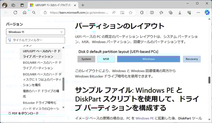Open the translate page icon

pos(122,13)
